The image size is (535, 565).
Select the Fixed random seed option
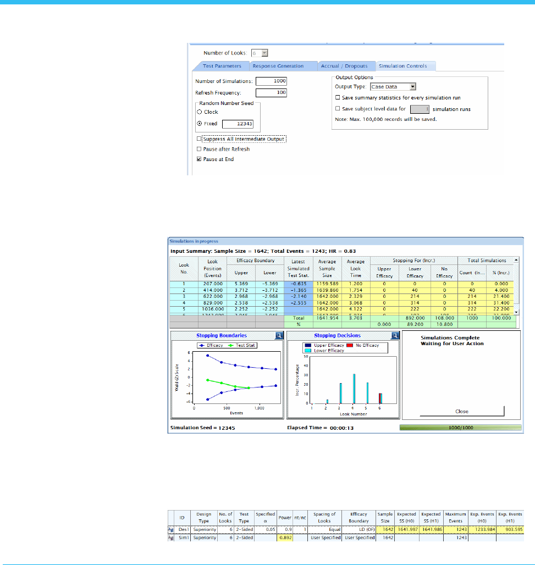[200, 124]
